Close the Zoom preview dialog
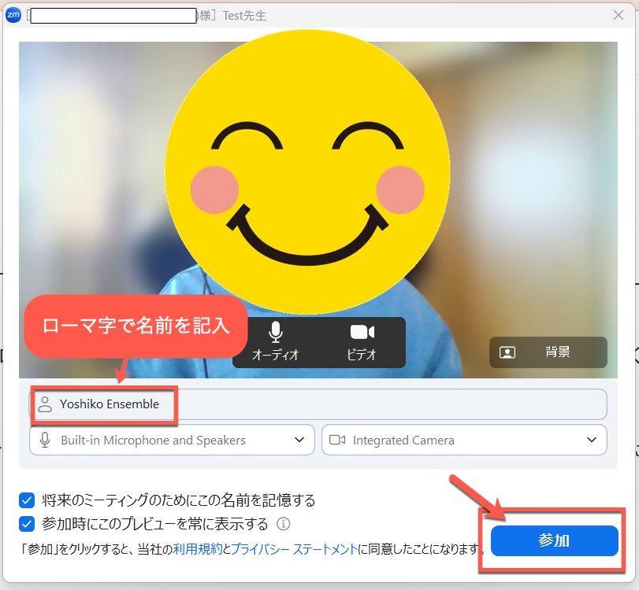The width and height of the screenshot is (639, 590). pos(619,15)
